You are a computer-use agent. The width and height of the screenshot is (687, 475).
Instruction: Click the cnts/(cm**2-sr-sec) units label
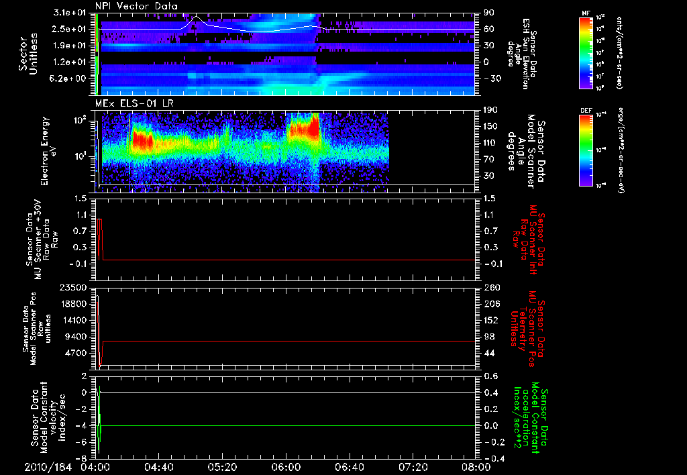click(x=619, y=52)
